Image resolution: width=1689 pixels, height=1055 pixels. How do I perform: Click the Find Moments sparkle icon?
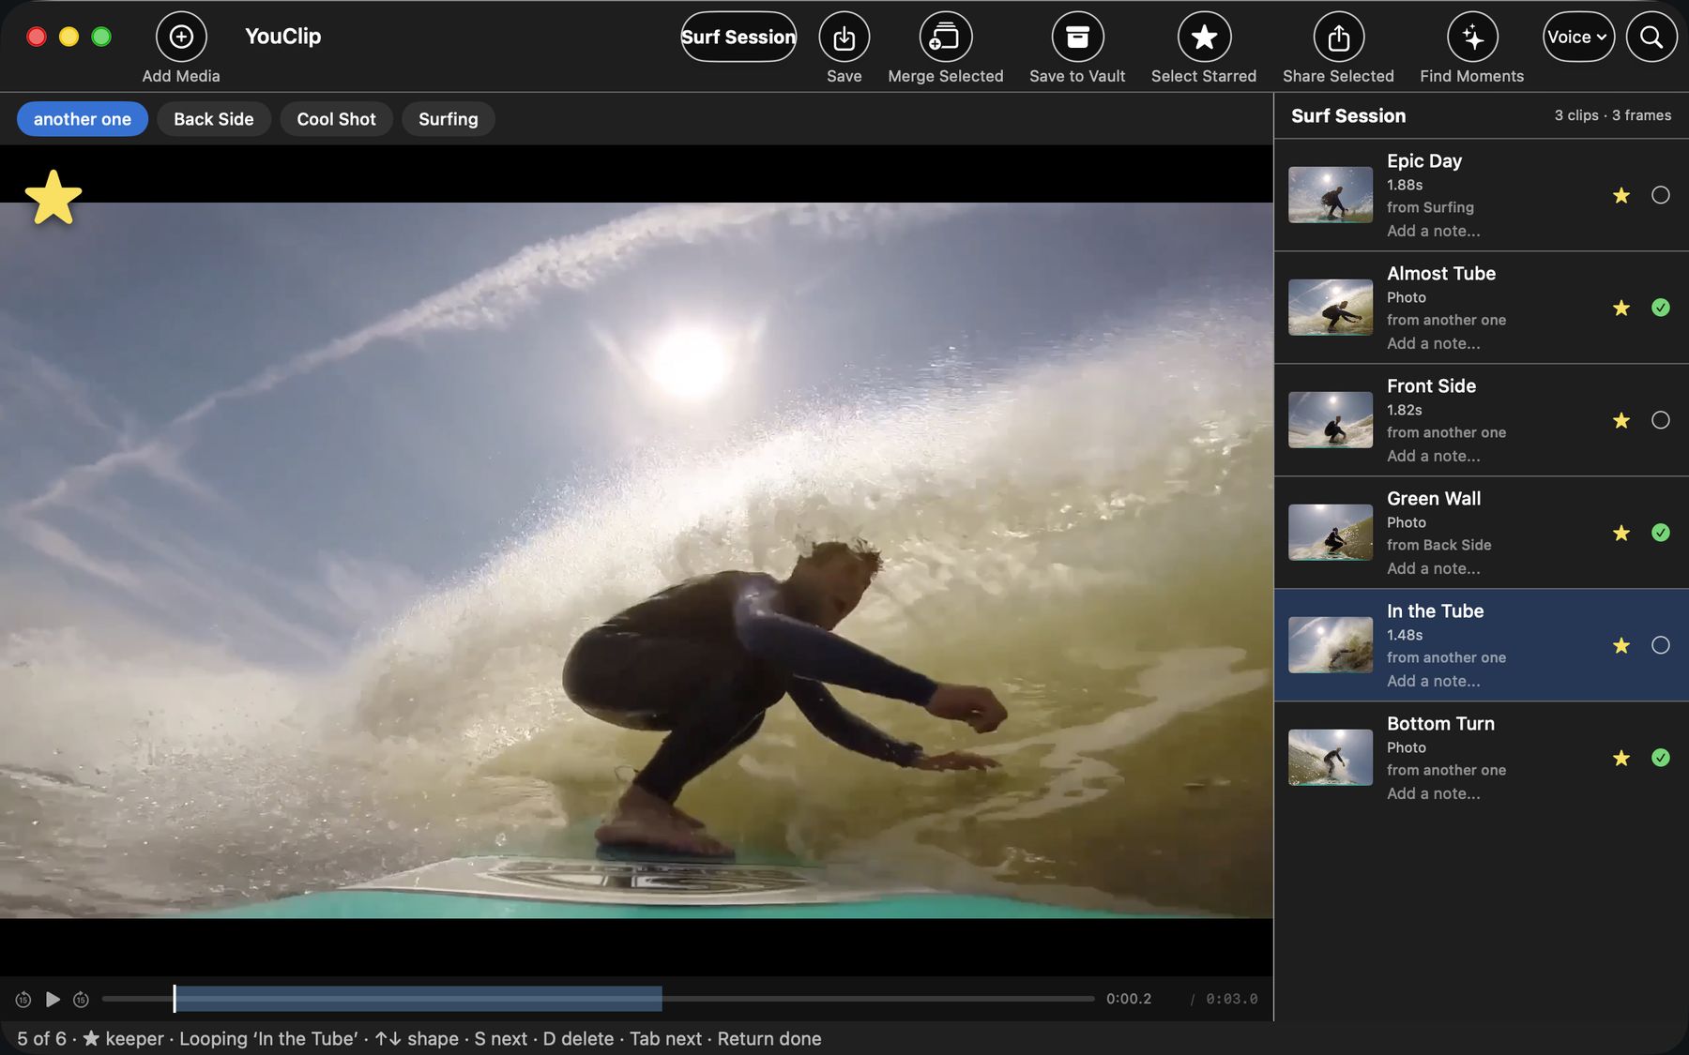click(x=1472, y=37)
